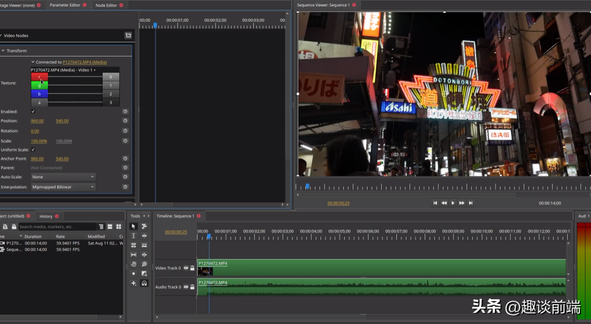Toggle keyframing stopwatch for Anchor Point
The height and width of the screenshot is (324, 591).
point(125,159)
